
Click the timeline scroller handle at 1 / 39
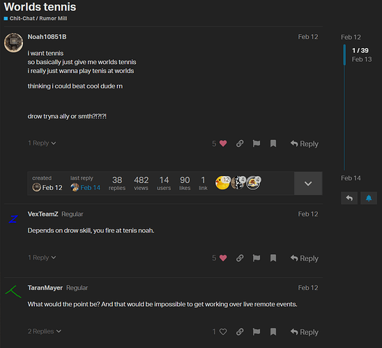[344, 55]
